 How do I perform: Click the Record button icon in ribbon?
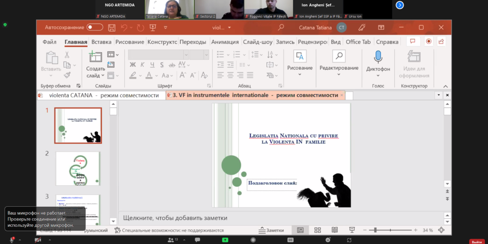tap(429, 42)
